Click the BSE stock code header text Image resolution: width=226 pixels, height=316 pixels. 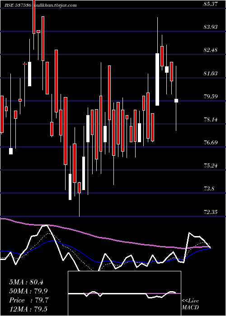point(18,5)
